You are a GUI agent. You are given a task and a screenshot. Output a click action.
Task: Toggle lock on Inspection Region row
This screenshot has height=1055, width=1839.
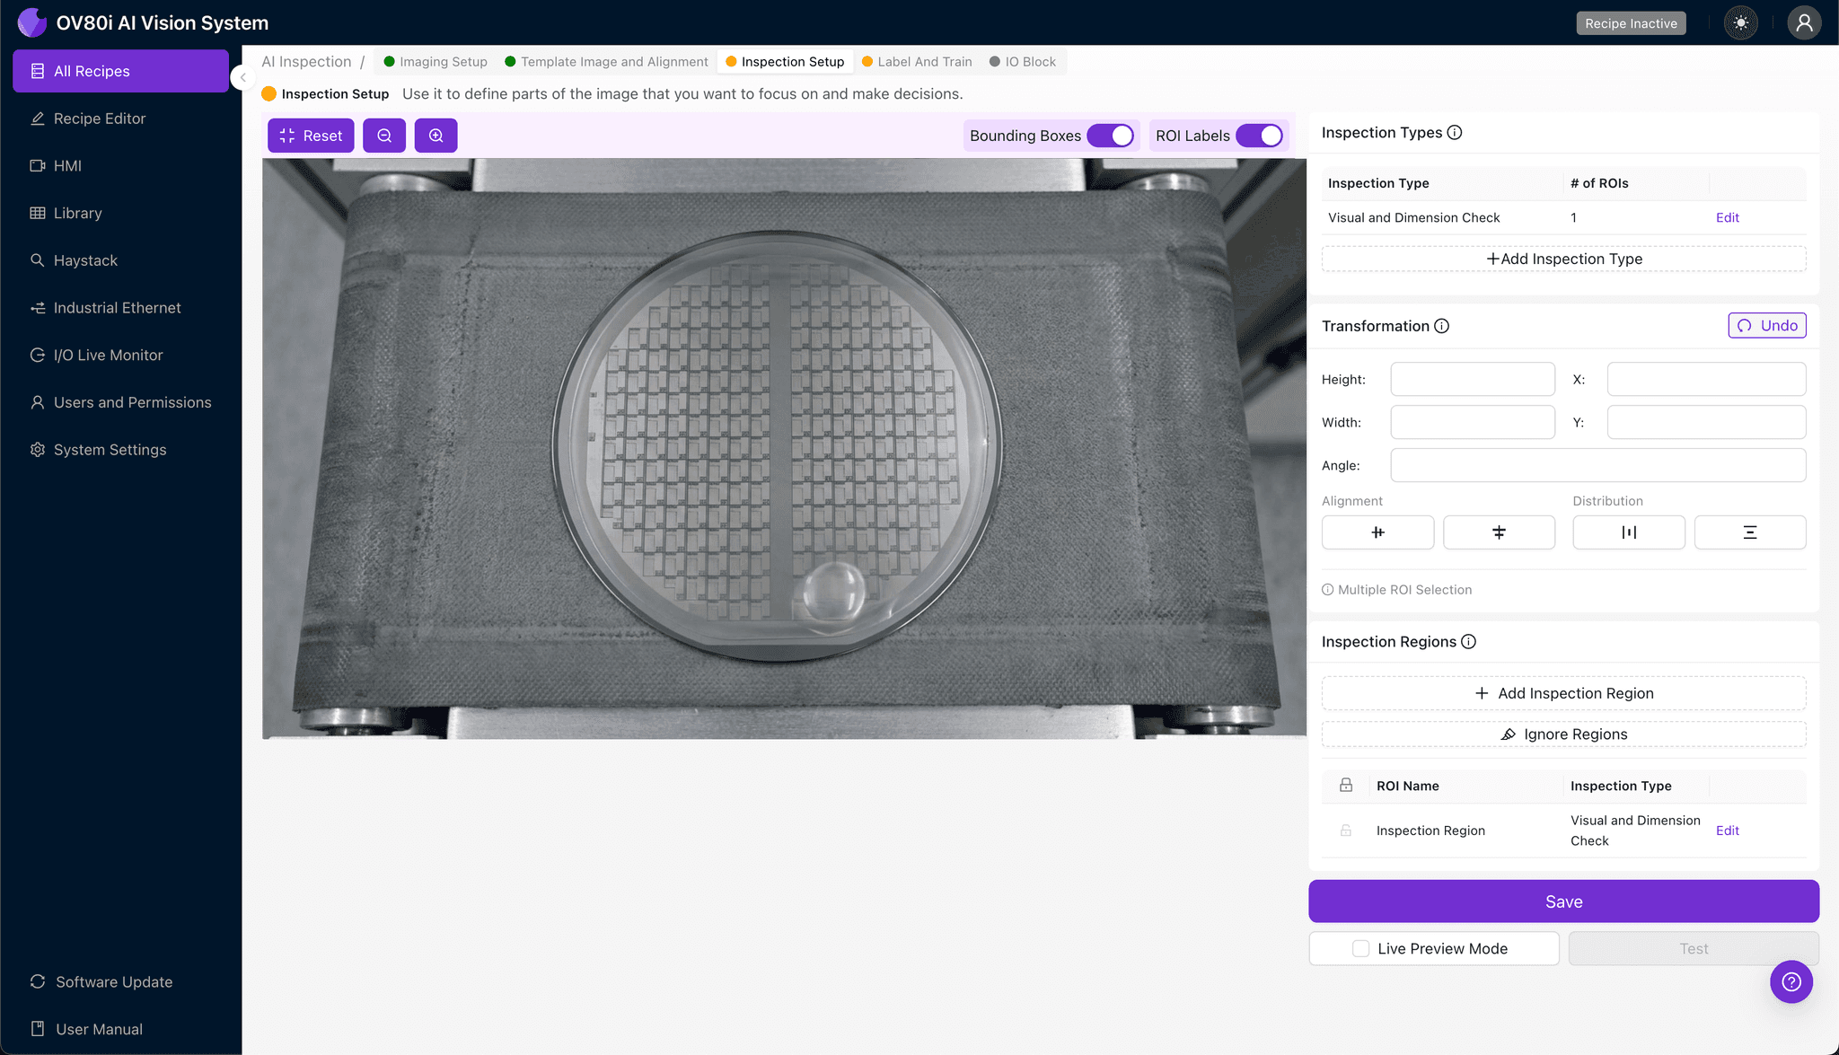point(1346,831)
